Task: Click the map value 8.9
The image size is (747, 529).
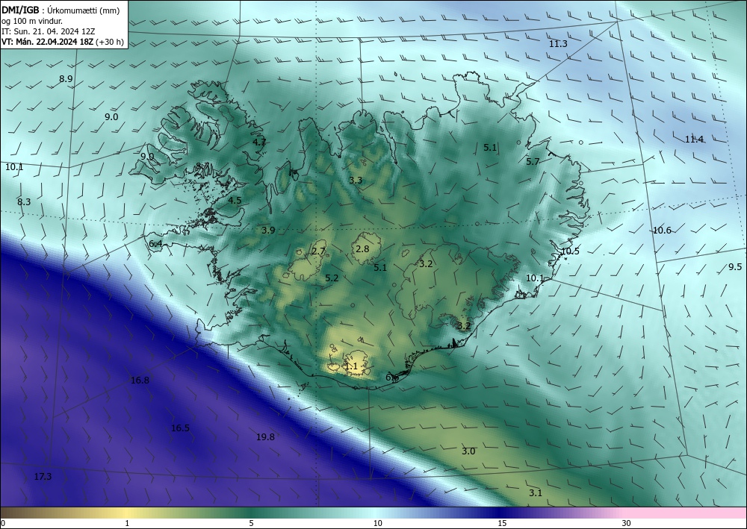Action: (66, 79)
